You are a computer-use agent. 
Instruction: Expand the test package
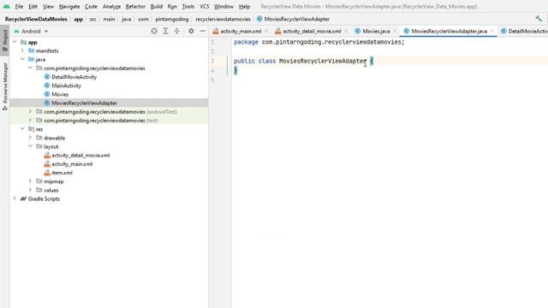coord(30,121)
